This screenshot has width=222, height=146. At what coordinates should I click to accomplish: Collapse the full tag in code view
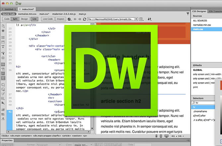3,37
